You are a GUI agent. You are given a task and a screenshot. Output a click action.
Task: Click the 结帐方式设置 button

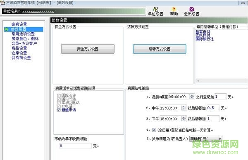point(160,49)
